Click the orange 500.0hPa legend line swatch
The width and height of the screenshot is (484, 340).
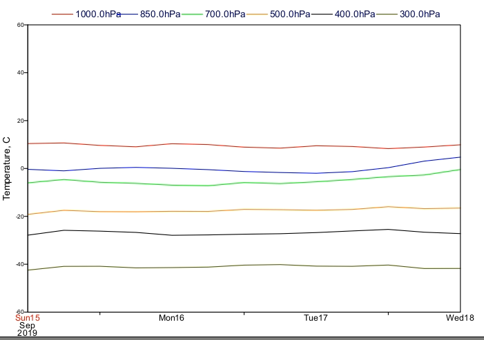257,14
